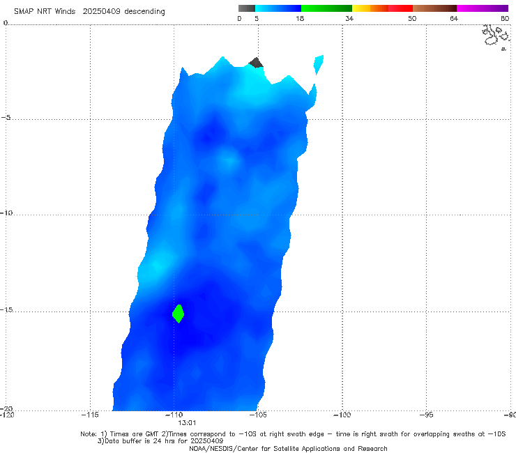Click the yellow-orange segment of the color bar
This screenshot has width=516, height=453.
(370, 8)
